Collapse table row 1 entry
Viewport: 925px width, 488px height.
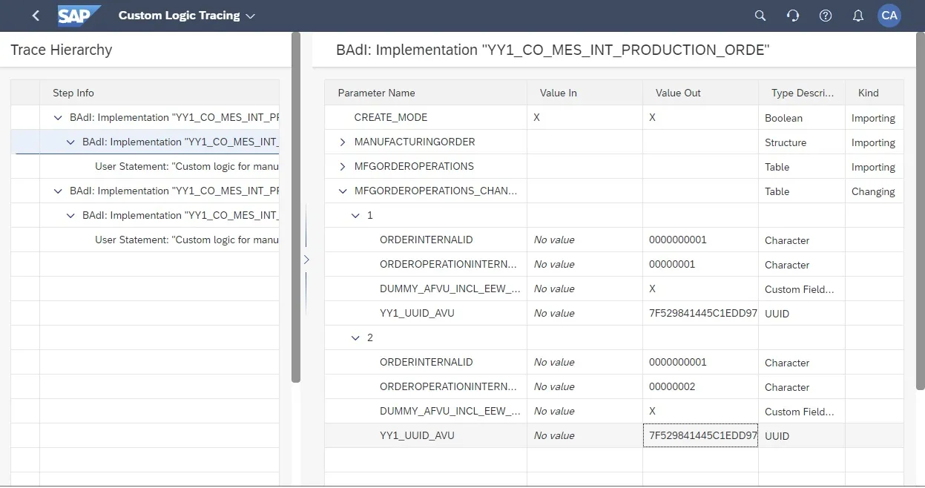[x=355, y=216]
